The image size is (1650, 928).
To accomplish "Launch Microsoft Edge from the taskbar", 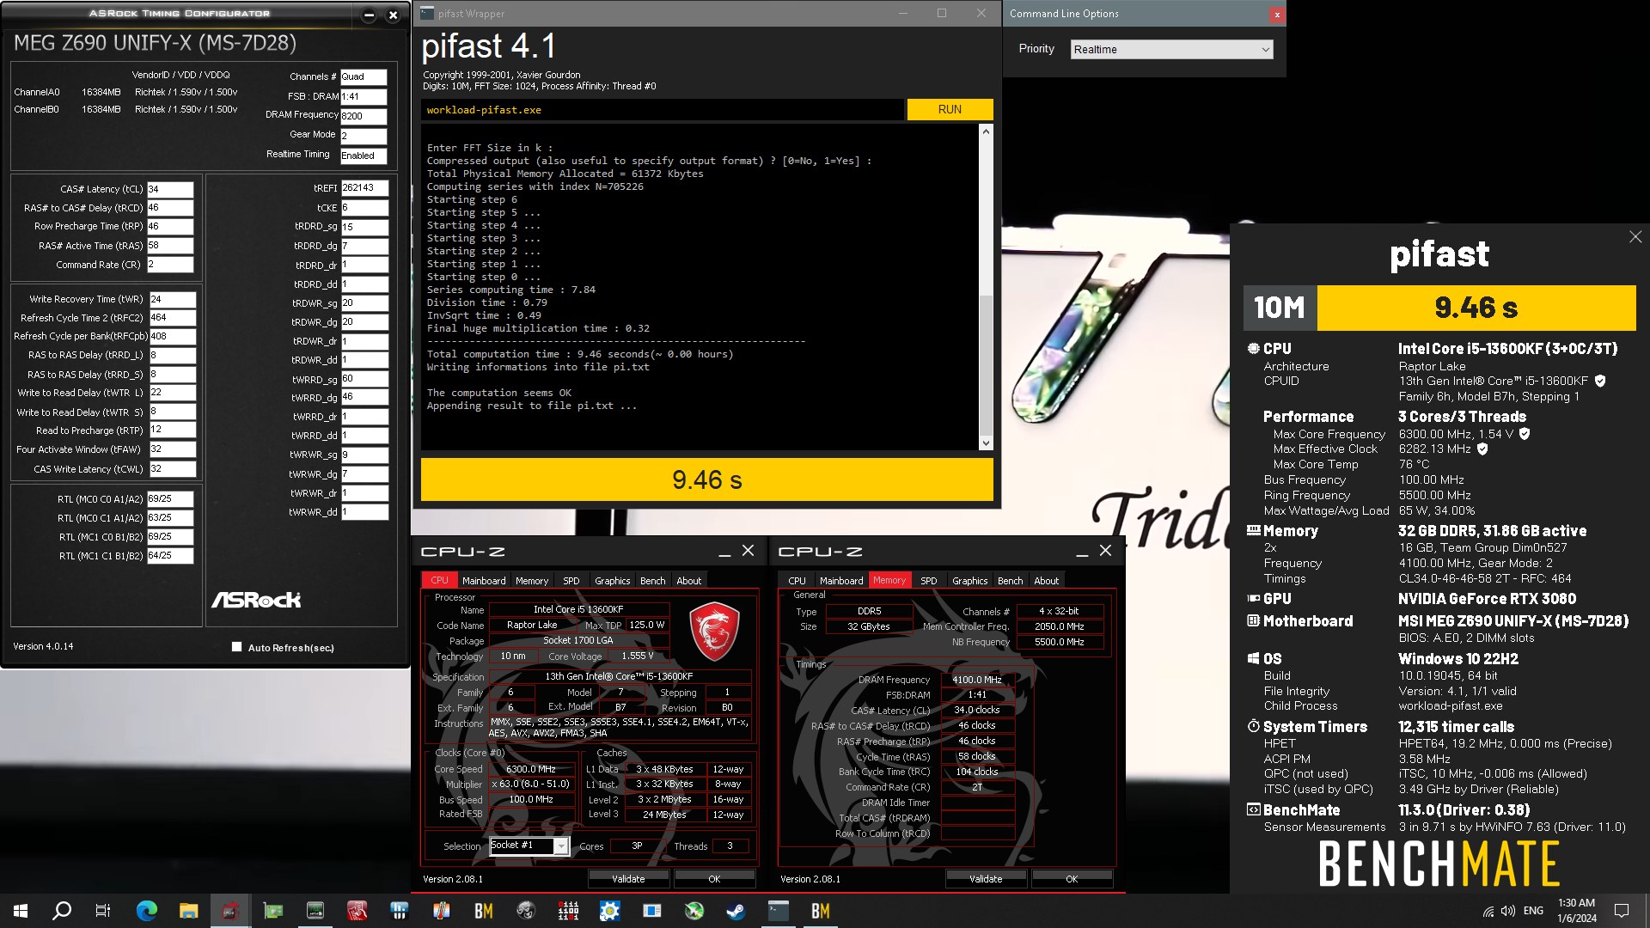I will (147, 911).
